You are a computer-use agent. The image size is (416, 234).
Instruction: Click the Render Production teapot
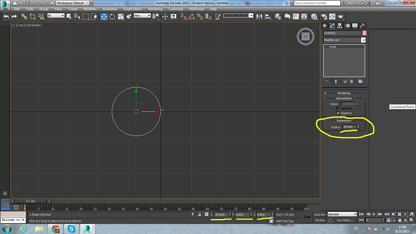340,17
